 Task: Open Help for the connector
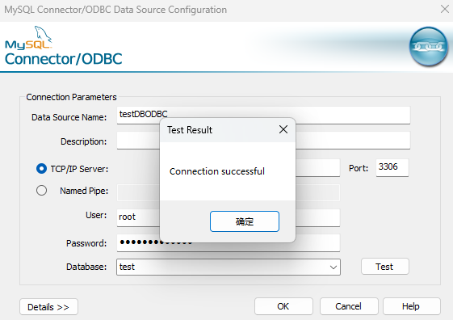pyautogui.click(x=411, y=306)
